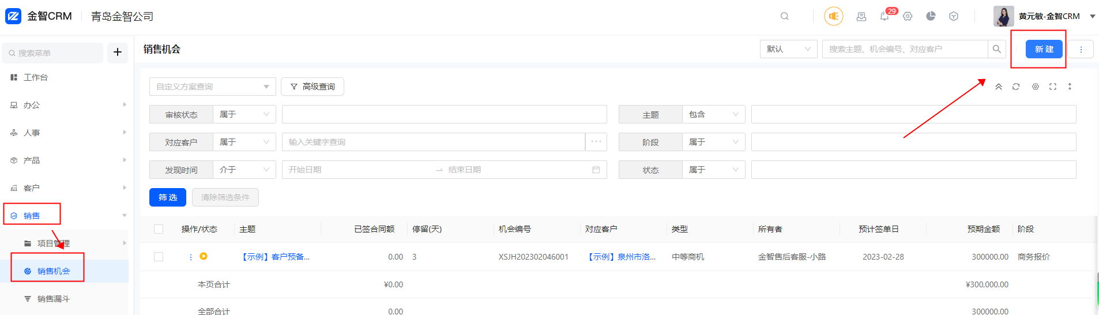Click the 开始日期 date field
Screen dimensions: 1099x315
click(357, 170)
